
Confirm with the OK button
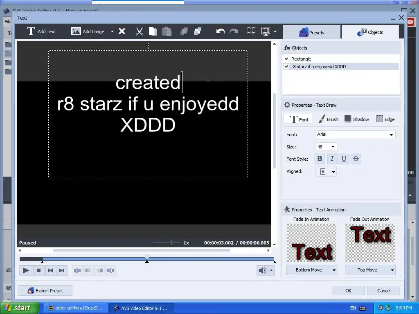(348, 291)
